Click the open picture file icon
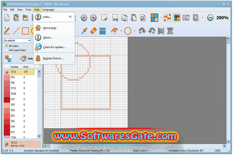 pyautogui.click(x=26, y=18)
